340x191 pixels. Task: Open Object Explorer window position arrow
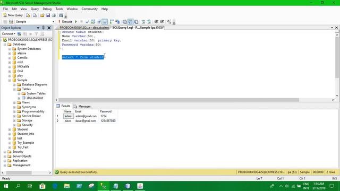coord(38,28)
